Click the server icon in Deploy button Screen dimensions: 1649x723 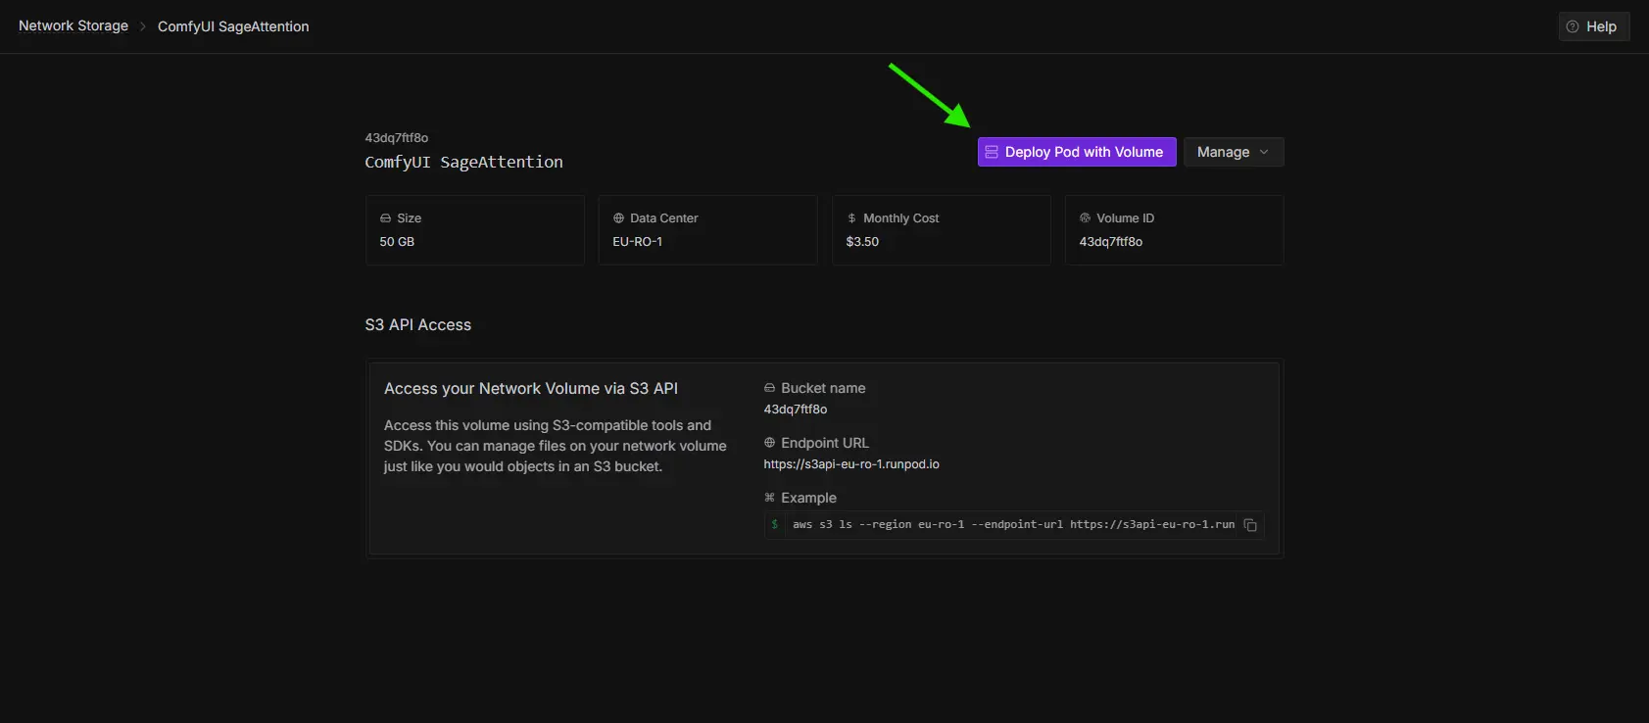(x=992, y=152)
